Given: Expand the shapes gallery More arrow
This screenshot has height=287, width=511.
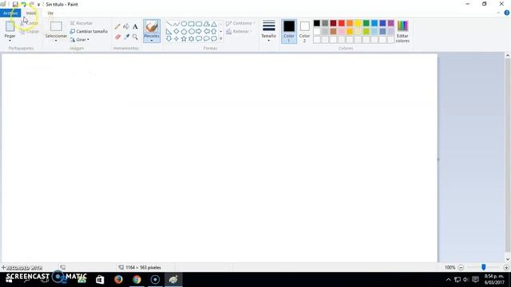Looking at the screenshot, I should click(x=221, y=39).
